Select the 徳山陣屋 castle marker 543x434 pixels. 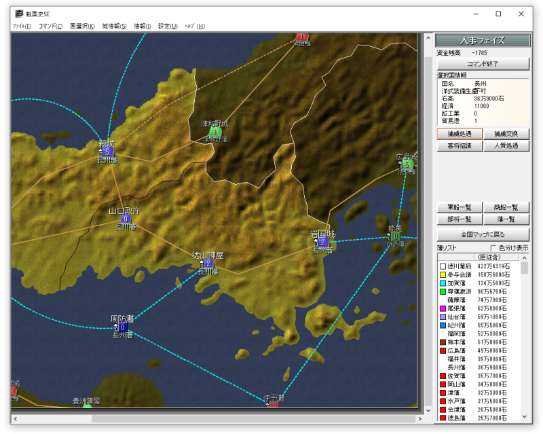pos(208,263)
